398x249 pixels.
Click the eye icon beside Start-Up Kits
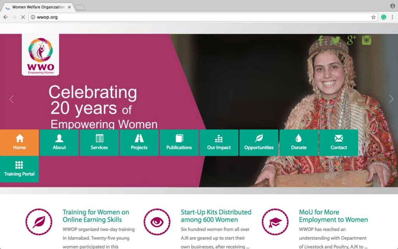pos(157,222)
